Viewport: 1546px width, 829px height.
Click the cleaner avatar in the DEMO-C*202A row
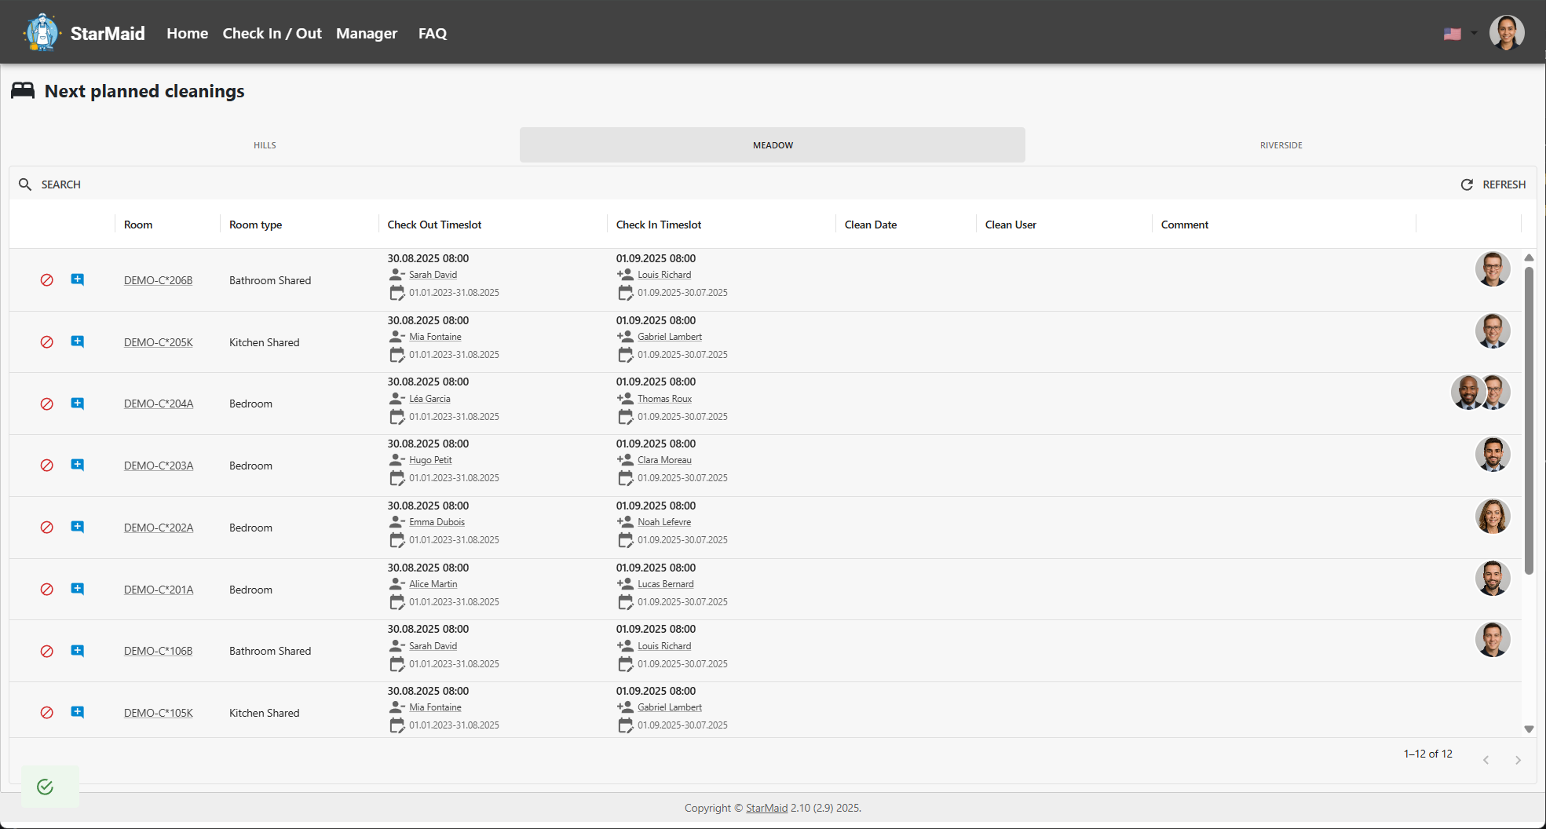(x=1493, y=517)
